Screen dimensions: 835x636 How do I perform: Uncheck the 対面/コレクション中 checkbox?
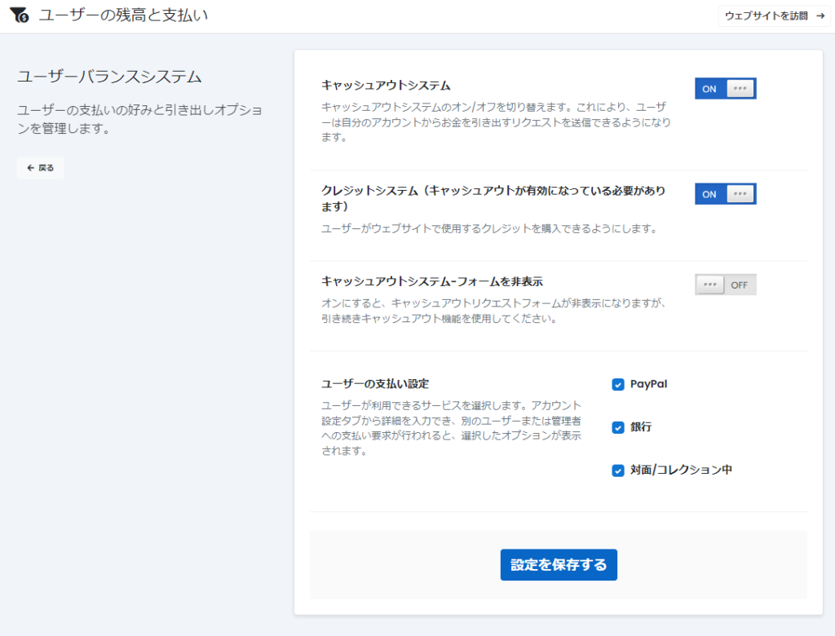coord(618,470)
